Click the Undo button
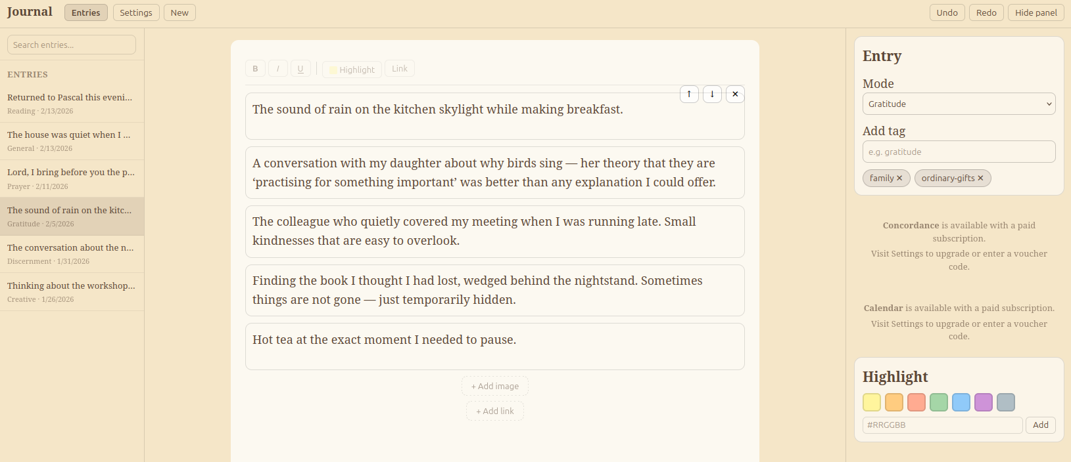The height and width of the screenshot is (462, 1071). [947, 12]
